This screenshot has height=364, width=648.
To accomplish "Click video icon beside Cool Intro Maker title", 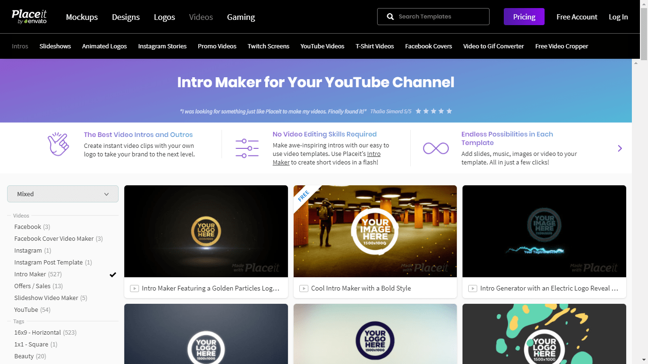I will tap(304, 288).
